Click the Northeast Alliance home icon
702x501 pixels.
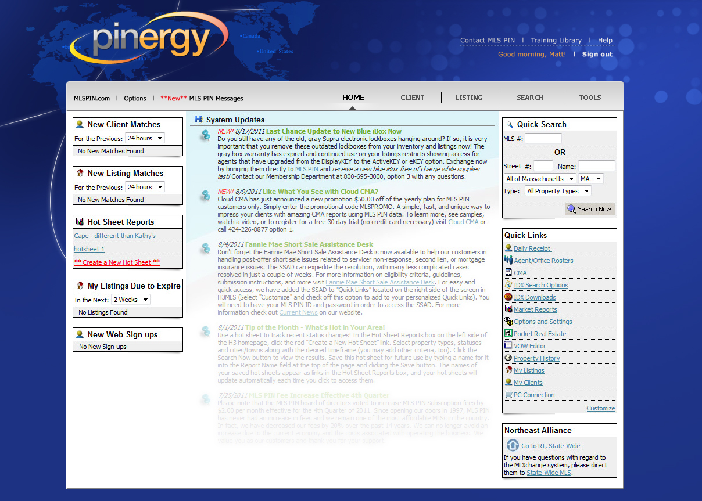click(513, 445)
